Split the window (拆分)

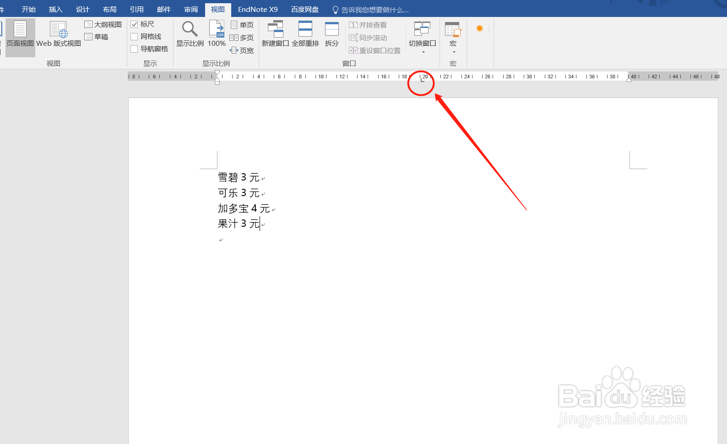pyautogui.click(x=332, y=34)
